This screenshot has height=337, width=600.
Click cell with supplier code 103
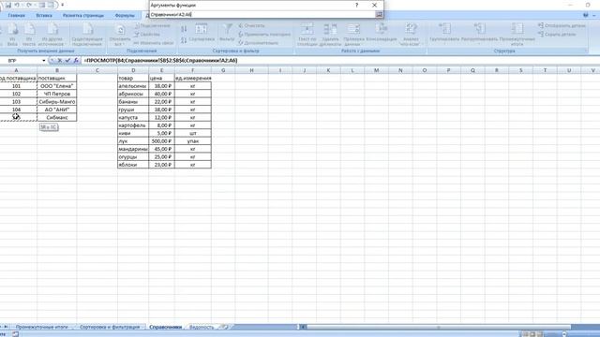(16, 102)
